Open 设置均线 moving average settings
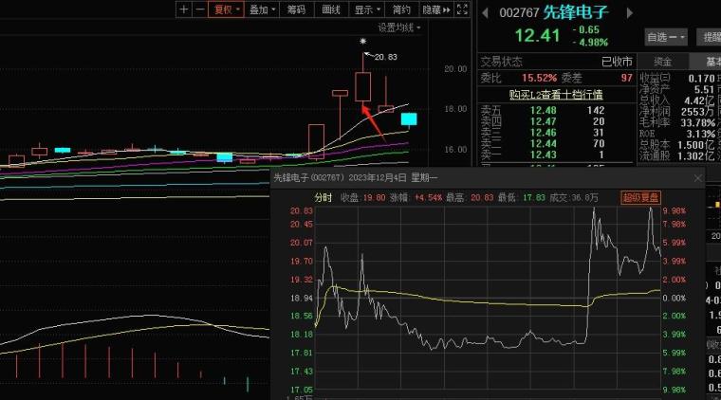 (399, 27)
